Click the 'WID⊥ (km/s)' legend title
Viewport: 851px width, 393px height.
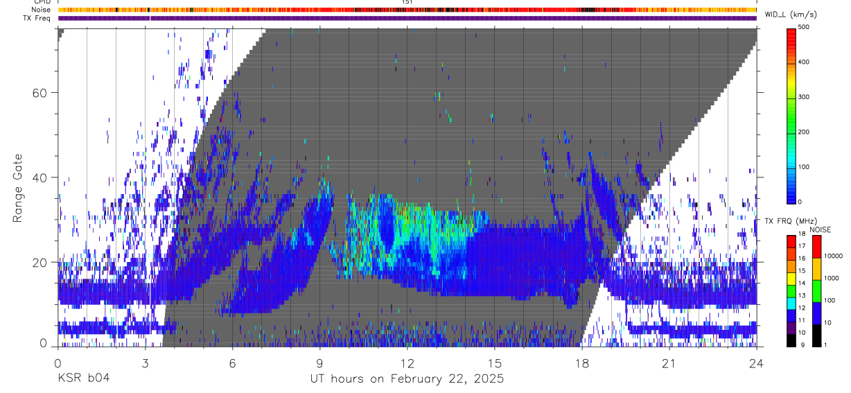[790, 15]
